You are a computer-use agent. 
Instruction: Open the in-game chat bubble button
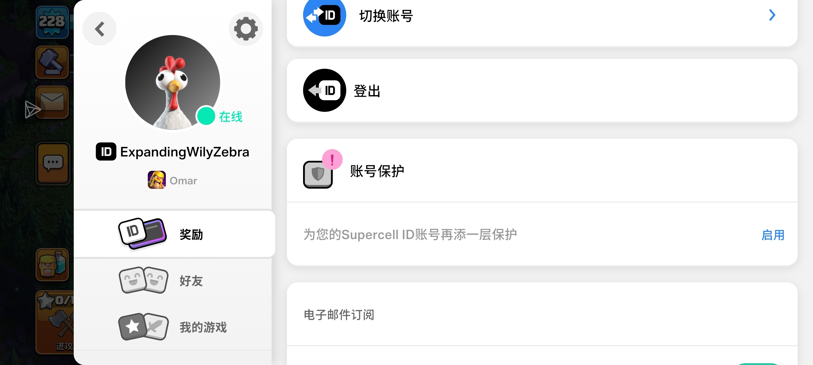(x=53, y=163)
